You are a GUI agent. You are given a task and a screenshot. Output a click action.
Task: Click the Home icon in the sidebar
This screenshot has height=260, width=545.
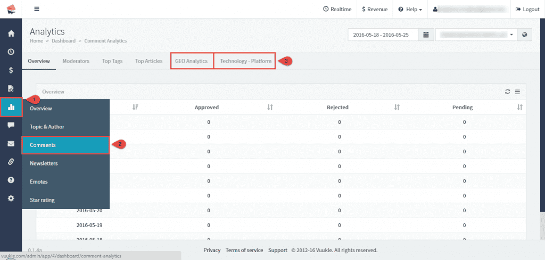coord(11,33)
